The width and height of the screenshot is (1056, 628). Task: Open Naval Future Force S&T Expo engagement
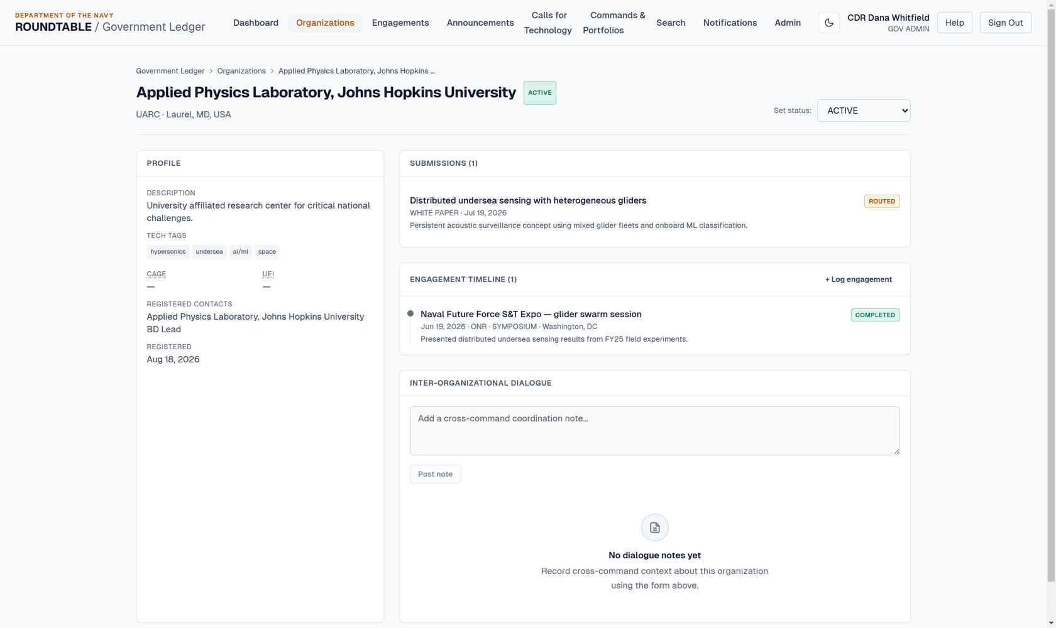[531, 314]
